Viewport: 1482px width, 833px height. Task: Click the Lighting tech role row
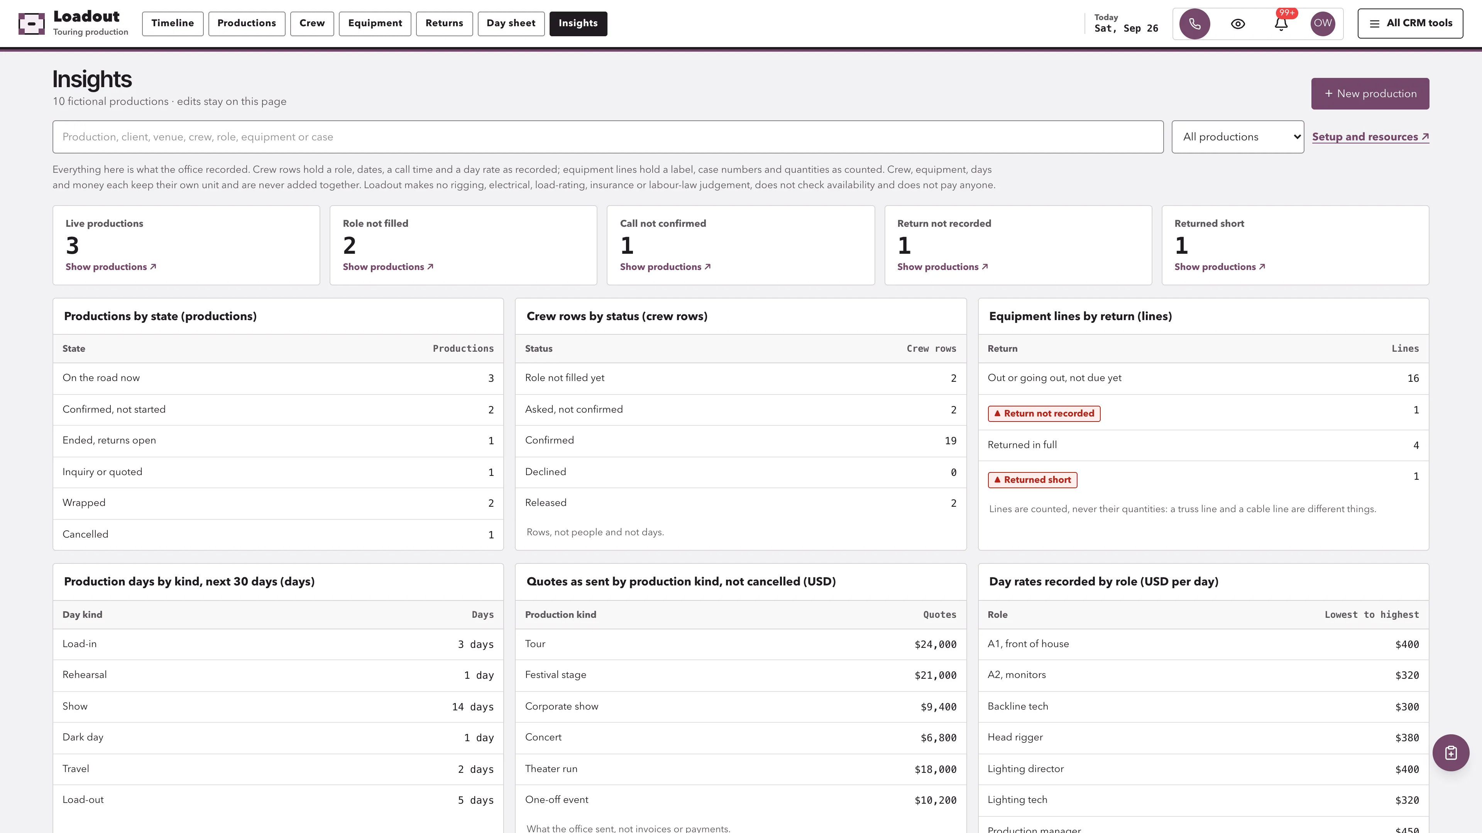point(1203,800)
